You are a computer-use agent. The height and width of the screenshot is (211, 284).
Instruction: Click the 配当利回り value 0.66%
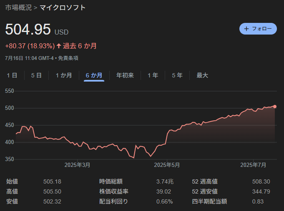(164, 201)
